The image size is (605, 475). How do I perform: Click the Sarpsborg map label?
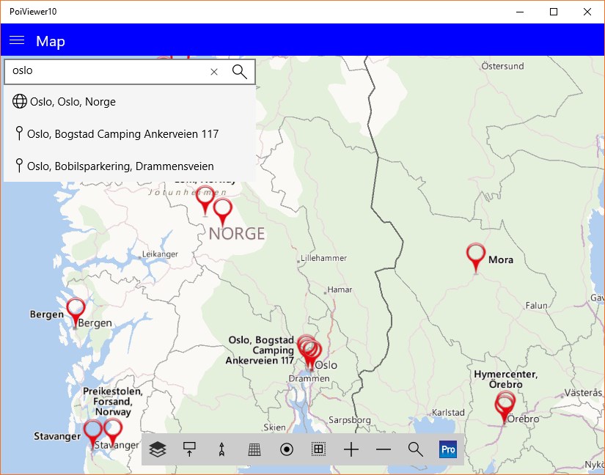point(350,420)
